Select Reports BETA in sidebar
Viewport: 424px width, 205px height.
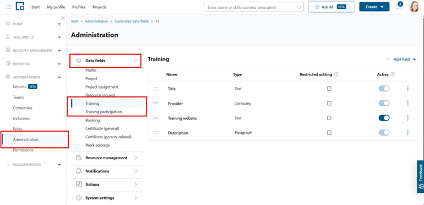pyautogui.click(x=25, y=87)
